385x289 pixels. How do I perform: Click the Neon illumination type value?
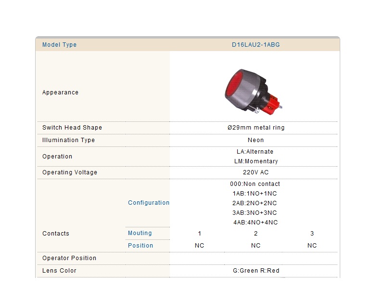pyautogui.click(x=256, y=140)
